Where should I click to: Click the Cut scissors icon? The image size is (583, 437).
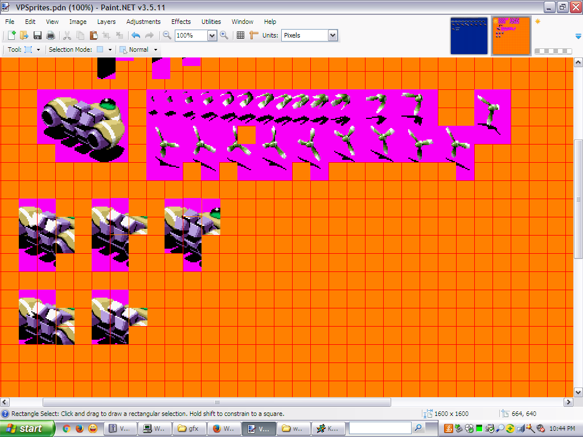click(x=67, y=35)
